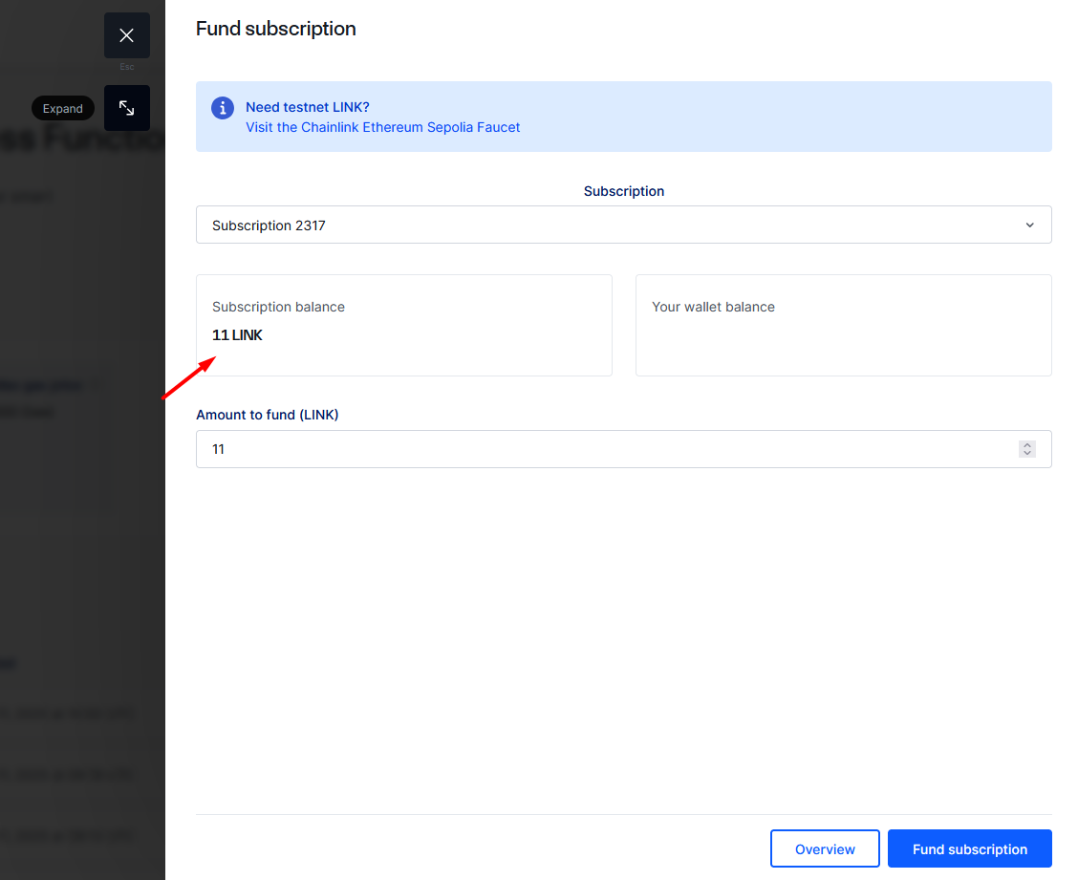Click the blue info icon in banner
The height and width of the screenshot is (880, 1078).
coord(223,108)
